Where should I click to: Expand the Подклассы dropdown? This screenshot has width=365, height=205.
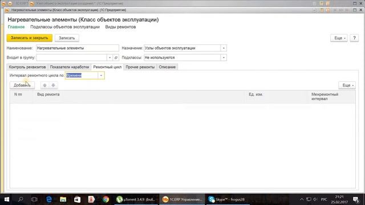[224, 58]
